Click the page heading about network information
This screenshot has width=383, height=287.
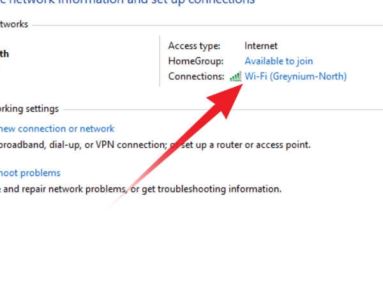128,3
